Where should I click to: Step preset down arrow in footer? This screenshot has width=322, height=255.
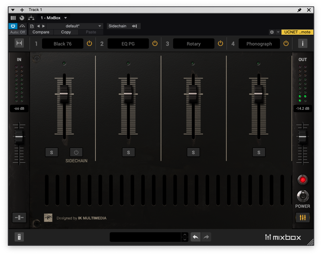pyautogui.click(x=185, y=239)
